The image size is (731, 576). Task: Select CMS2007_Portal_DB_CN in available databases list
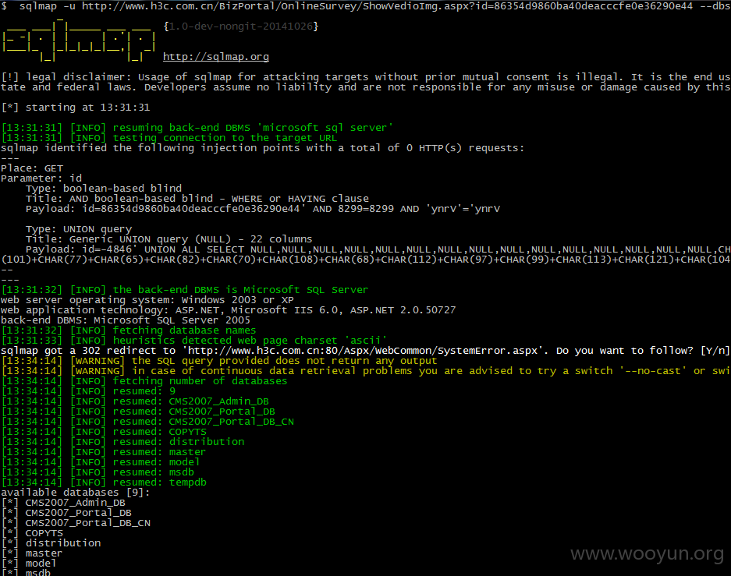coord(88,523)
